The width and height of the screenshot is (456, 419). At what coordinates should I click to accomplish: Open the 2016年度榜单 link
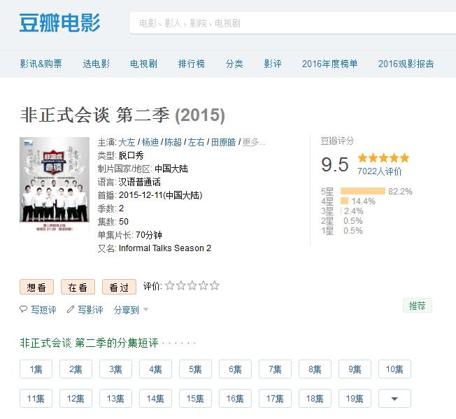[330, 64]
